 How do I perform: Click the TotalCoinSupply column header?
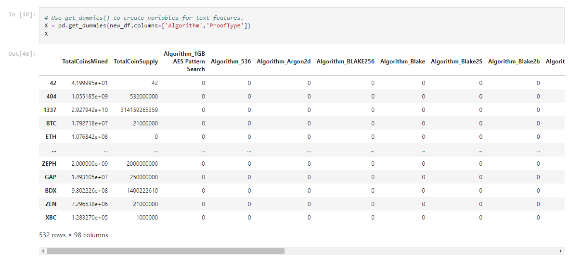click(x=136, y=61)
